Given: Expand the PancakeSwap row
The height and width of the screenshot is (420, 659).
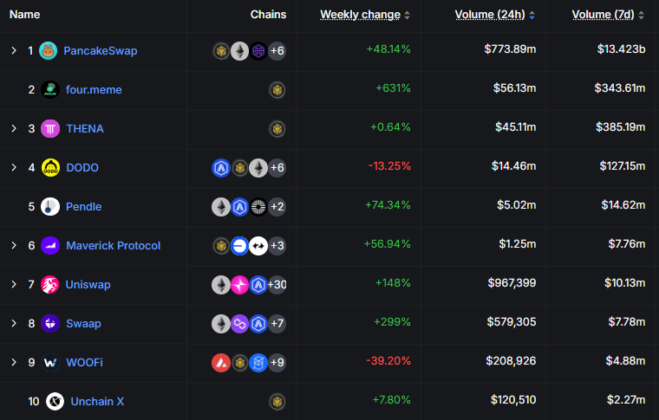Looking at the screenshot, I should 14,51.
